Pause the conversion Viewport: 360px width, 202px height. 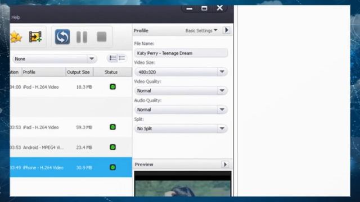82,37
